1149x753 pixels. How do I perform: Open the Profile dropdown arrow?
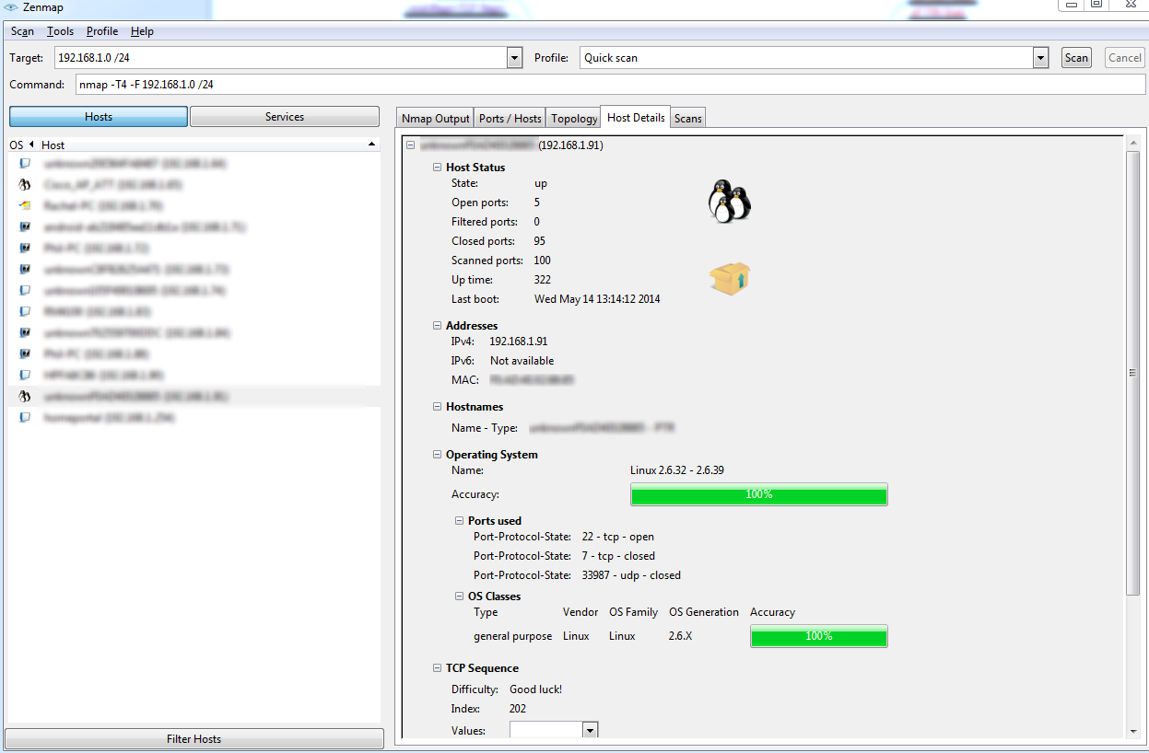coord(1041,58)
